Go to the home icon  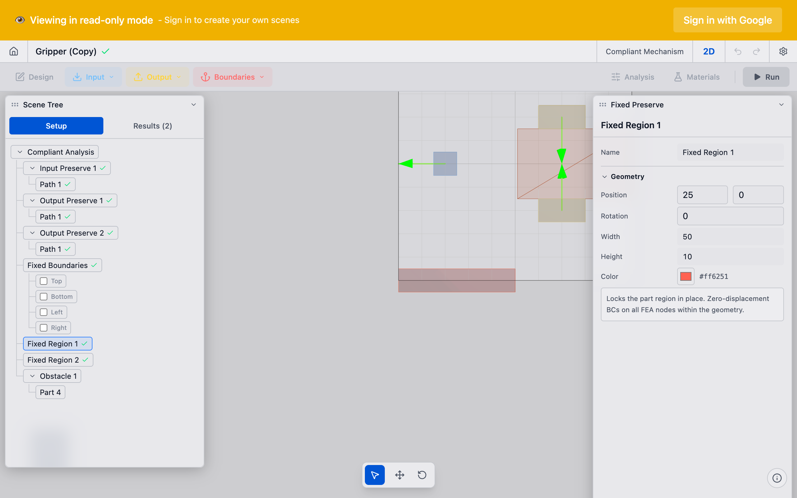(x=13, y=51)
